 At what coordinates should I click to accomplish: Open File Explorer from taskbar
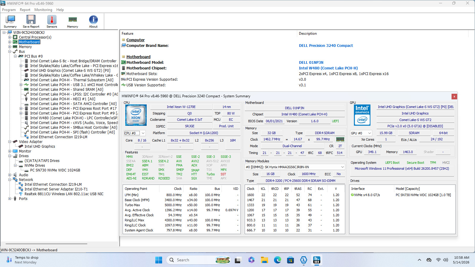[265, 260]
